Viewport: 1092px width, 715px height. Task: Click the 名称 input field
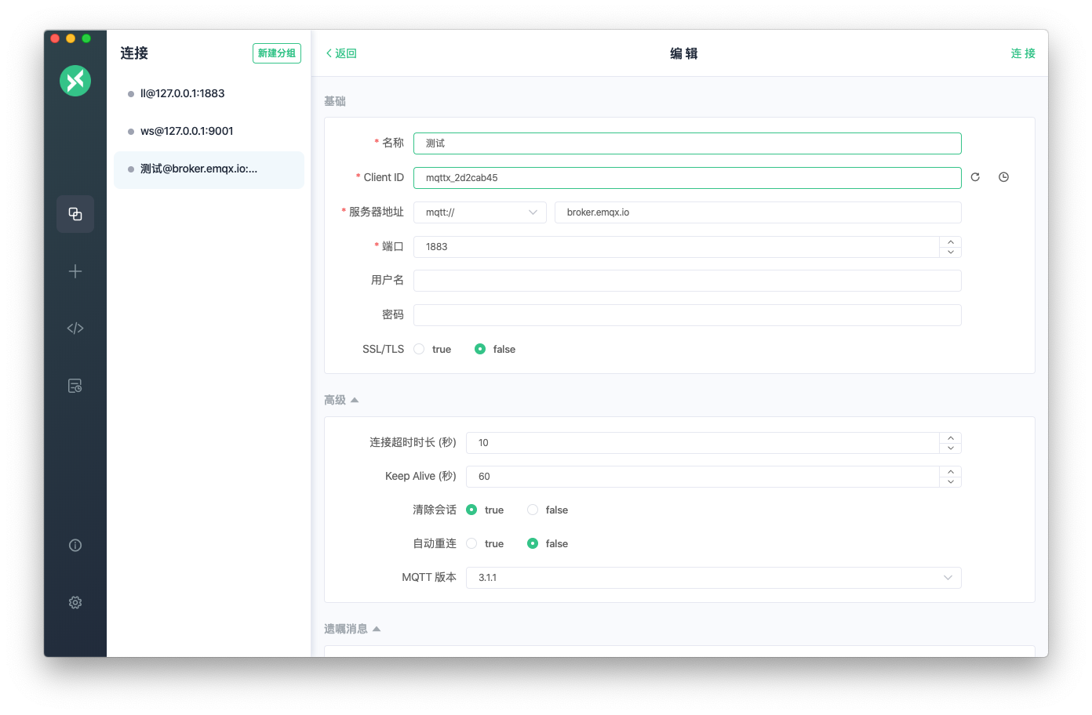[687, 143]
